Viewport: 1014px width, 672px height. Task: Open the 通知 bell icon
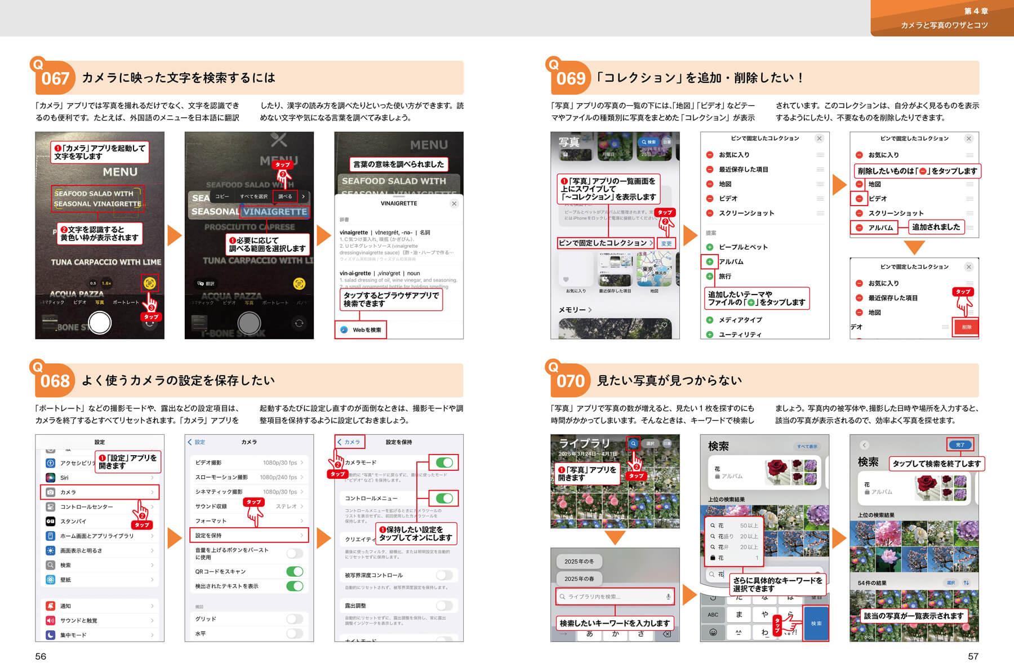51,606
